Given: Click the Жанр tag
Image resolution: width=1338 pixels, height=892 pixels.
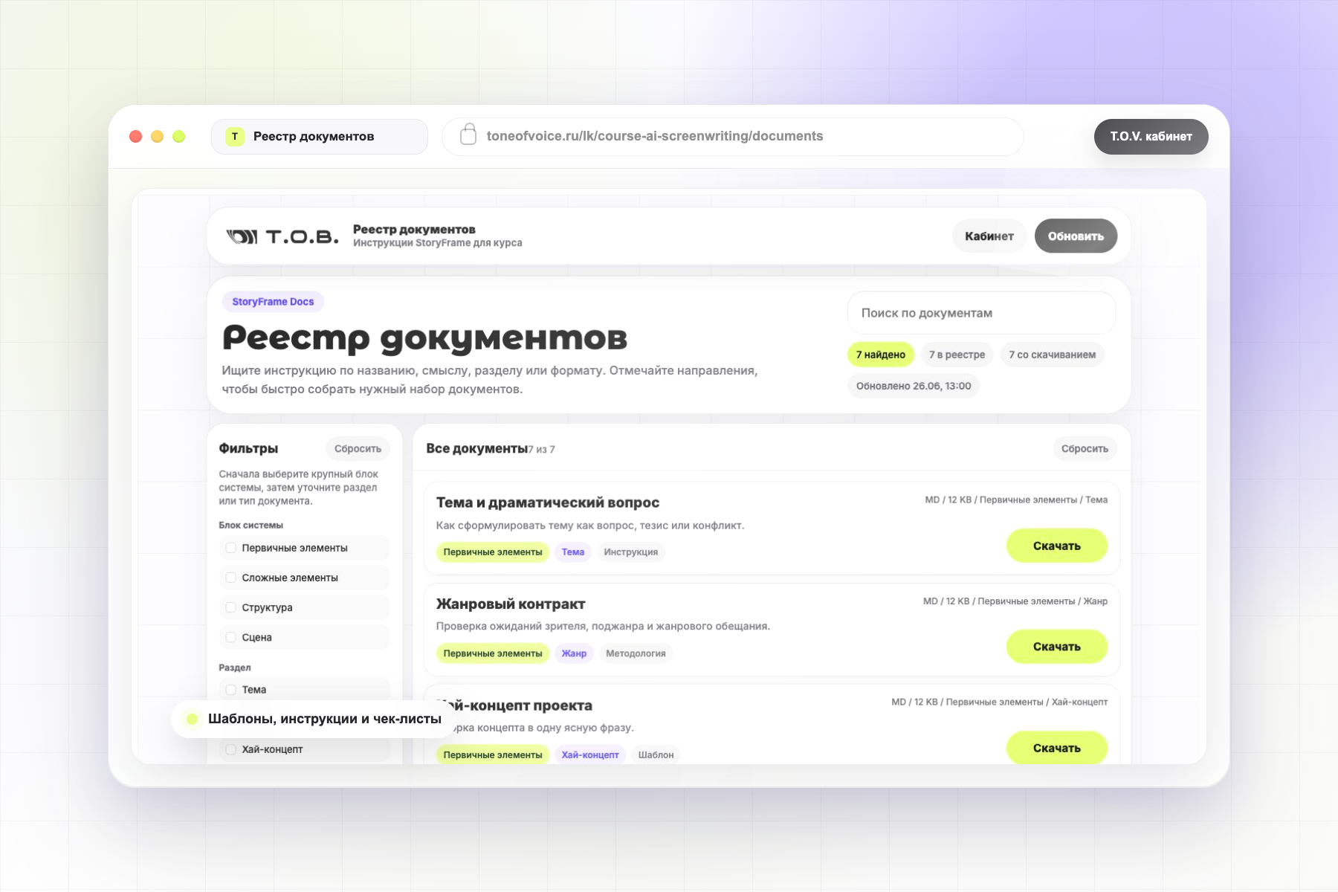Looking at the screenshot, I should 574,653.
